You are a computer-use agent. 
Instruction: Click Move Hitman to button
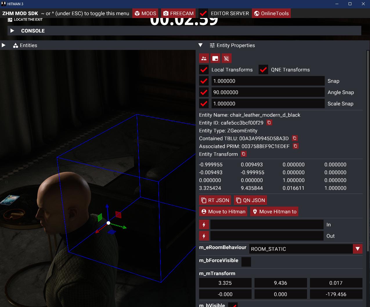click(274, 212)
